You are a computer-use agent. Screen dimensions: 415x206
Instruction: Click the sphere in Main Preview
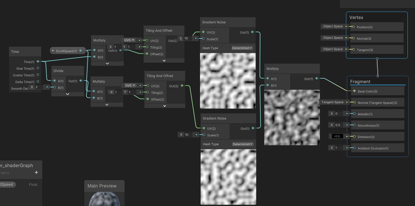pos(104,199)
